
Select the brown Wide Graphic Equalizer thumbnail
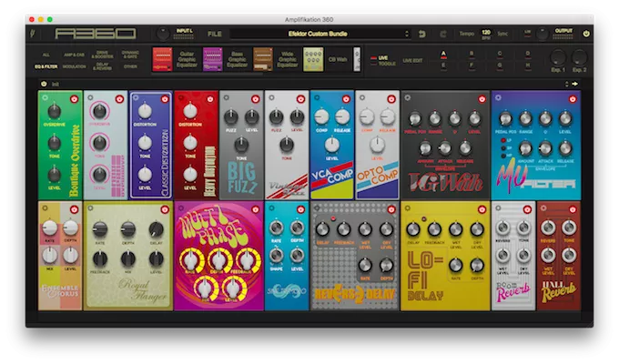point(263,60)
